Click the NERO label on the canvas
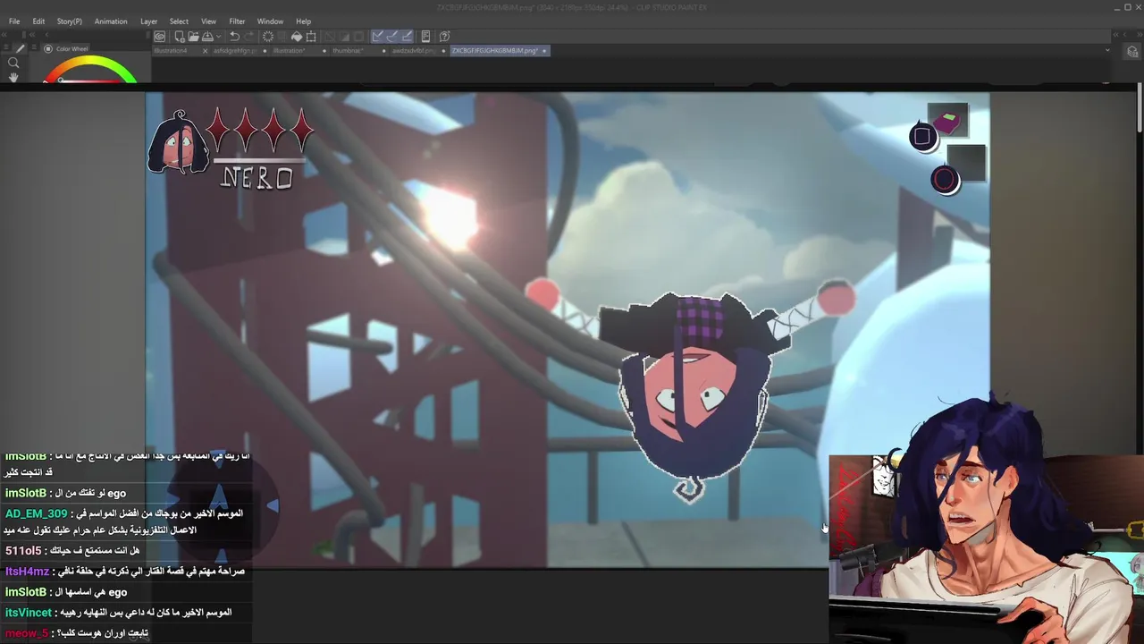 pyautogui.click(x=257, y=177)
